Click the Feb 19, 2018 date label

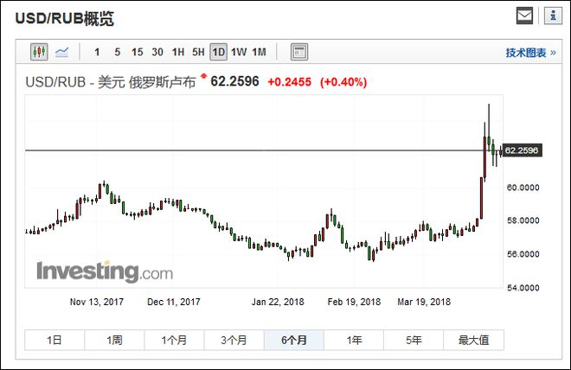(354, 302)
